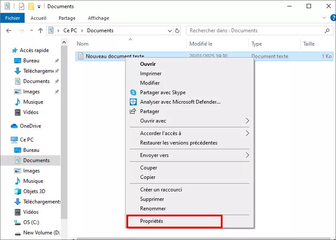Click the chevron after Ce PC in the breadcrumb
The width and height of the screenshot is (336, 240).
click(82, 31)
